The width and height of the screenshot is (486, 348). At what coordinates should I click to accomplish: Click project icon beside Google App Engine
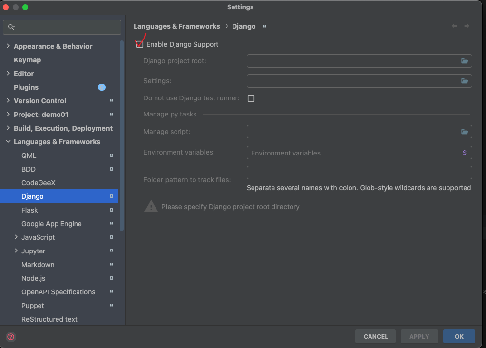(x=111, y=223)
